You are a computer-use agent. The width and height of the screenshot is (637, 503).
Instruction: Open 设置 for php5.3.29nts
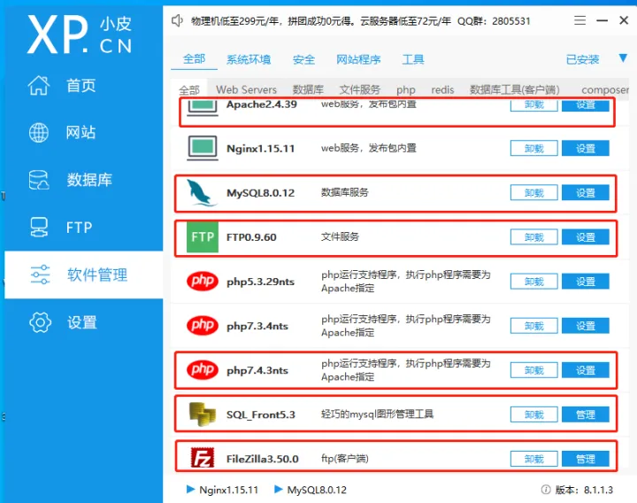pyautogui.click(x=586, y=282)
